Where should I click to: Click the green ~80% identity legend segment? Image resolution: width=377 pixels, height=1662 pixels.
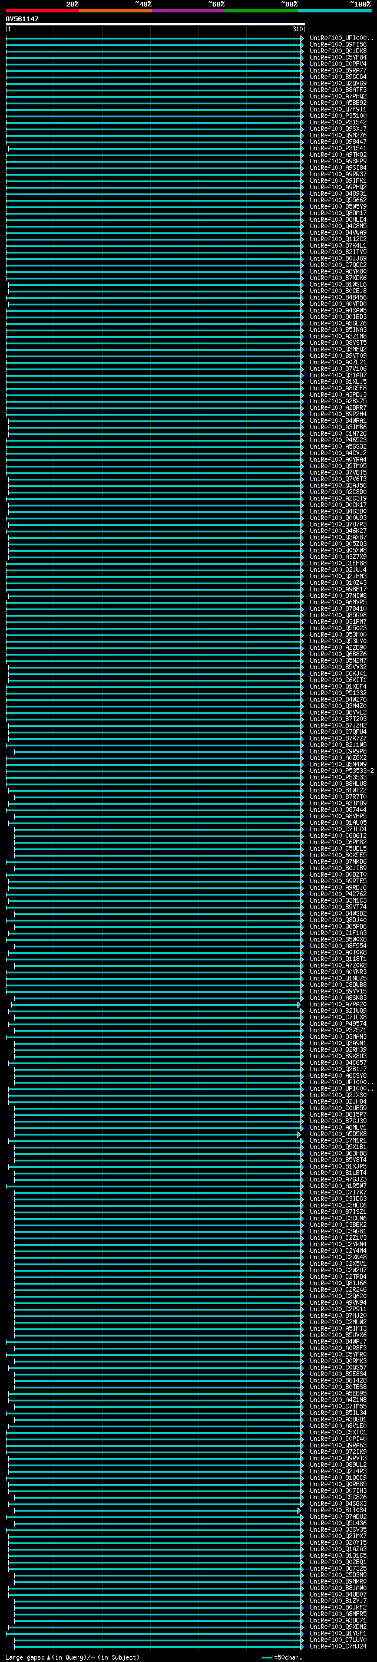pyautogui.click(x=262, y=11)
